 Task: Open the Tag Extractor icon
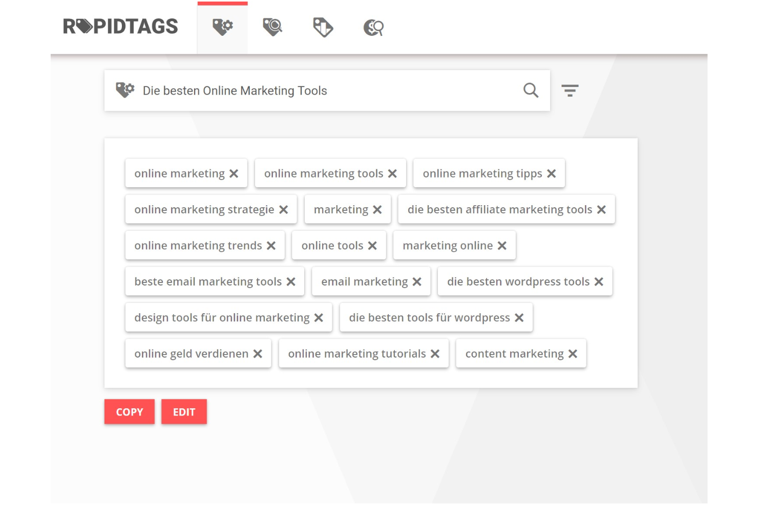(322, 27)
